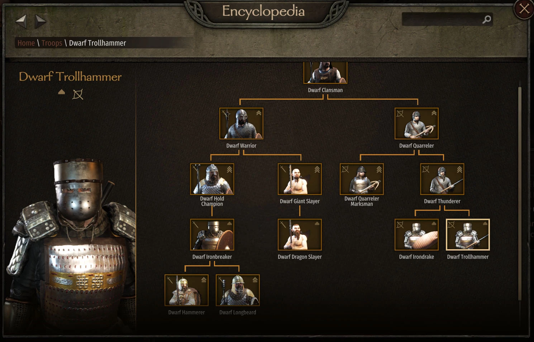The width and height of the screenshot is (534, 342).
Task: Select the Dwarf Hammerer portrait
Action: [x=186, y=290]
